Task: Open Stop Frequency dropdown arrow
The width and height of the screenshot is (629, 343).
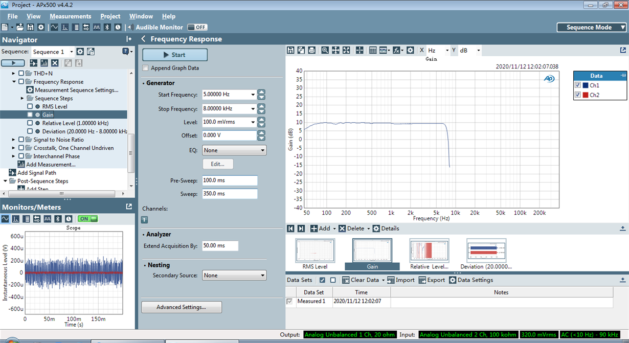Action: [x=253, y=109]
